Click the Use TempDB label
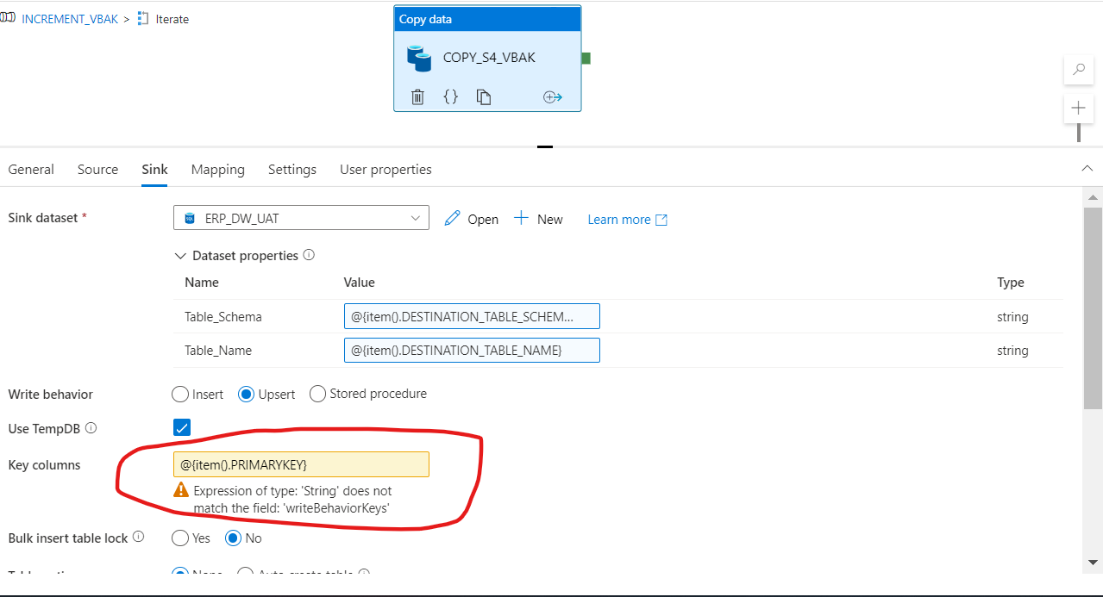Image resolution: width=1103 pixels, height=597 pixels. pos(45,428)
